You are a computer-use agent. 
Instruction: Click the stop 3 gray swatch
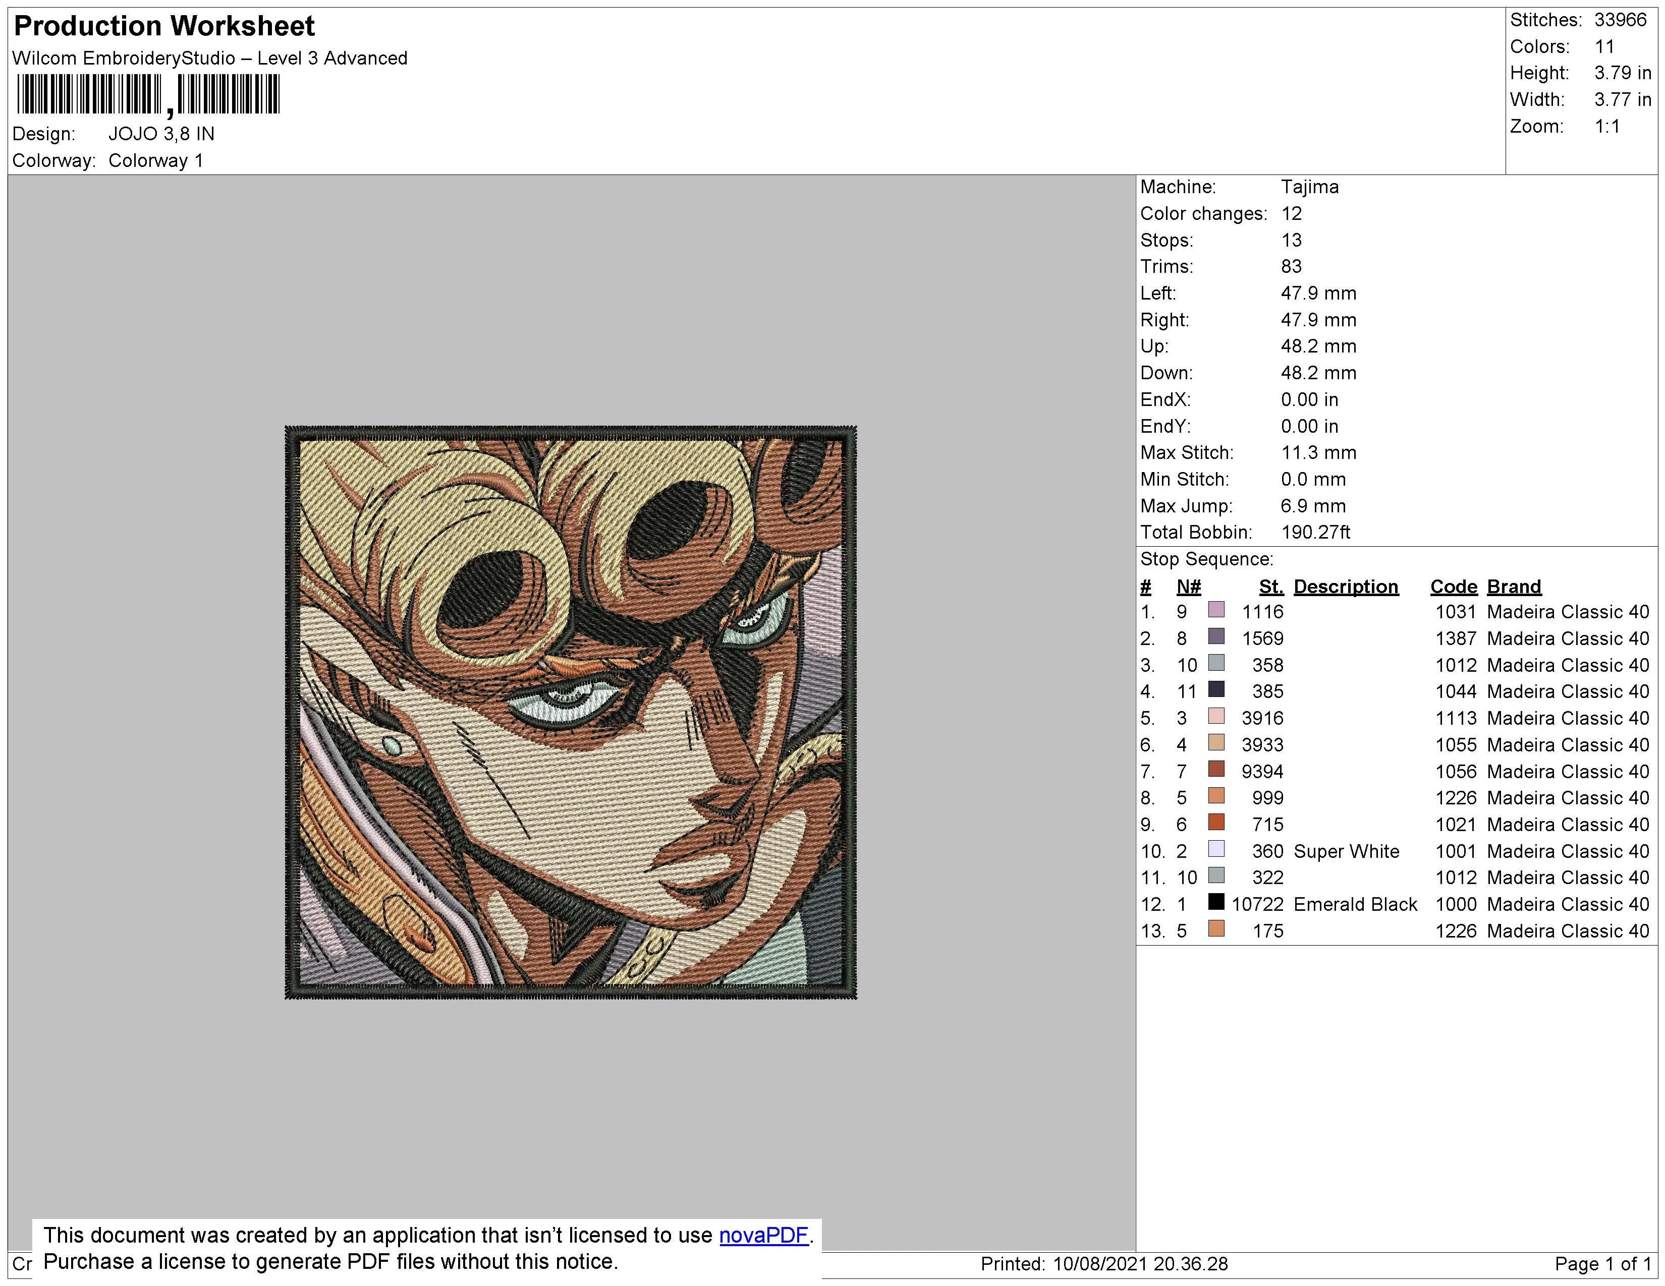[1217, 663]
